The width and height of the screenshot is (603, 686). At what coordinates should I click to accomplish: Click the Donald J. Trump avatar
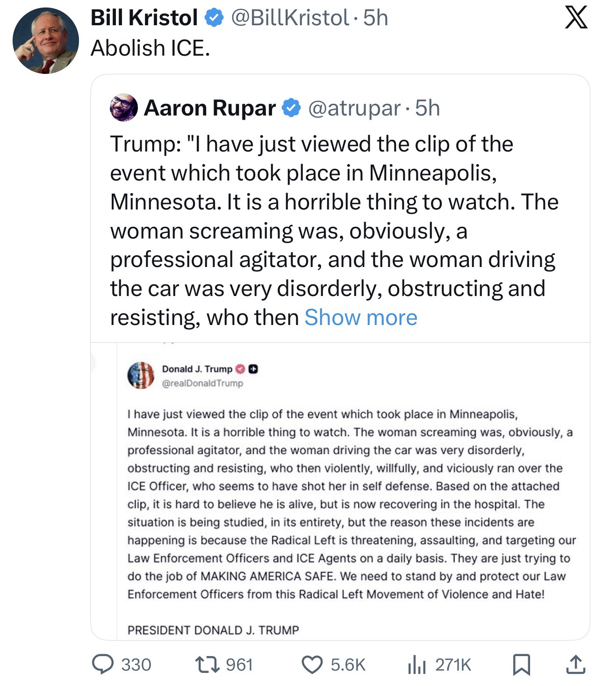click(x=141, y=375)
